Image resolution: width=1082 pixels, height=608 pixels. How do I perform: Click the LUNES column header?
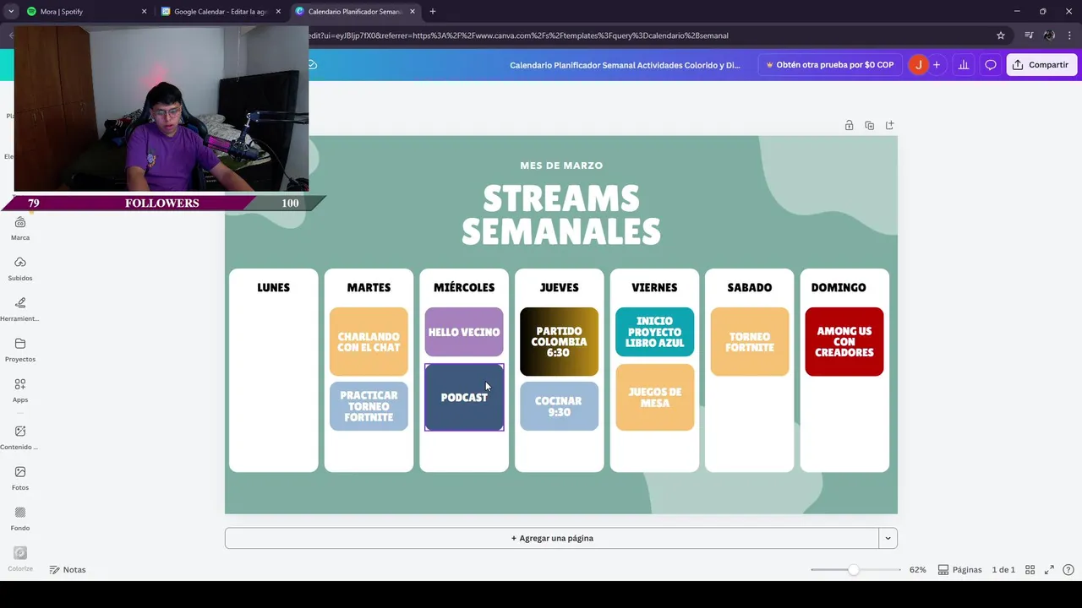[273, 287]
